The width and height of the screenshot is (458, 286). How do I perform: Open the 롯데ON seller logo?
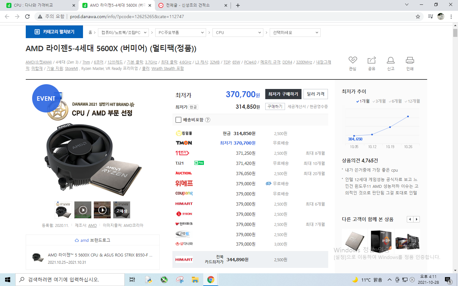(184, 214)
